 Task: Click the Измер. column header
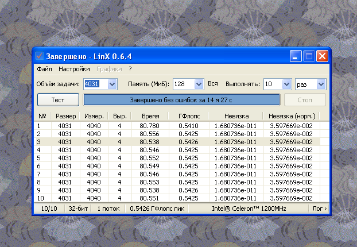(94, 116)
